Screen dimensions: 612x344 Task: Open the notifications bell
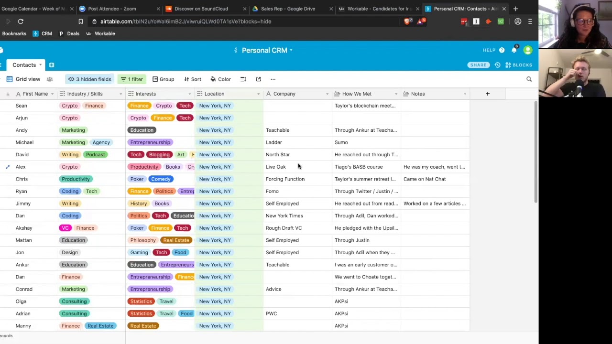point(514,50)
